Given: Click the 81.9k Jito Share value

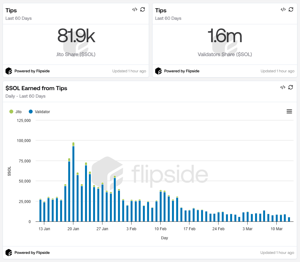Looking at the screenshot, I should [x=76, y=36].
